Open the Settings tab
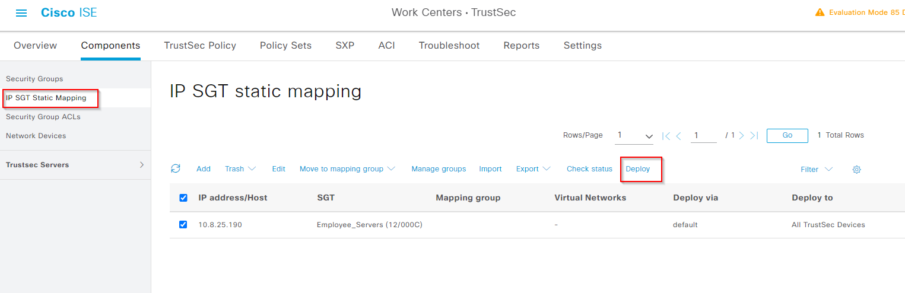Image resolution: width=905 pixels, height=293 pixels. (583, 46)
